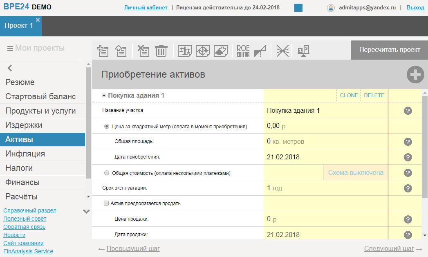Image resolution: width=428 pixels, height=257 pixels.
Task: Click the trash bin toolbar icon
Action: click(x=161, y=51)
